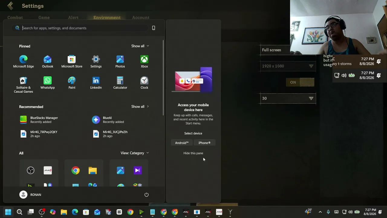Open taskbar Search magnifier
The image size is (387, 218).
coord(19,212)
